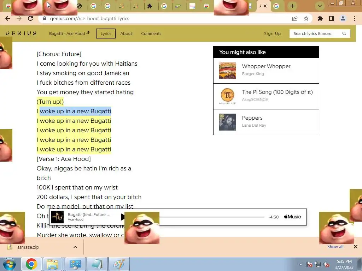Open the Control Panel taskbar icon

point(75,264)
